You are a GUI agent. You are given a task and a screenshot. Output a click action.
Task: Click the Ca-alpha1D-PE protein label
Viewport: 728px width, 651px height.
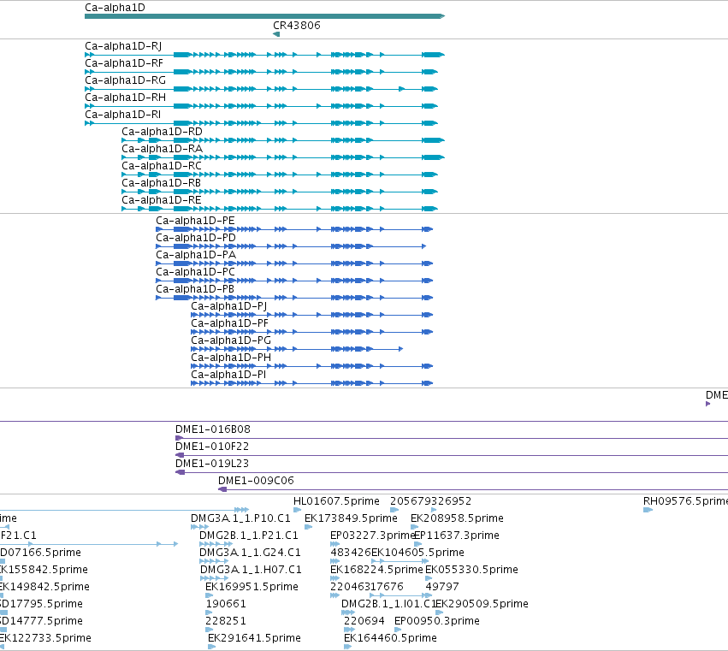click(x=195, y=221)
